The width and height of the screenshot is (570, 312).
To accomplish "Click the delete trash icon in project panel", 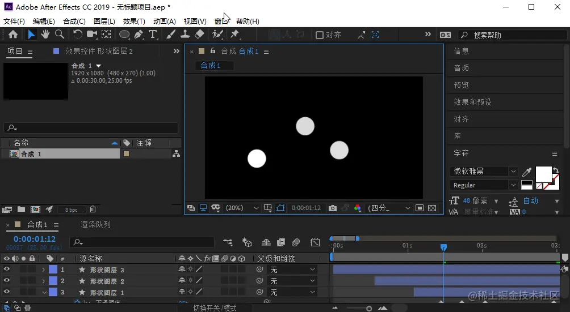I will [93, 209].
